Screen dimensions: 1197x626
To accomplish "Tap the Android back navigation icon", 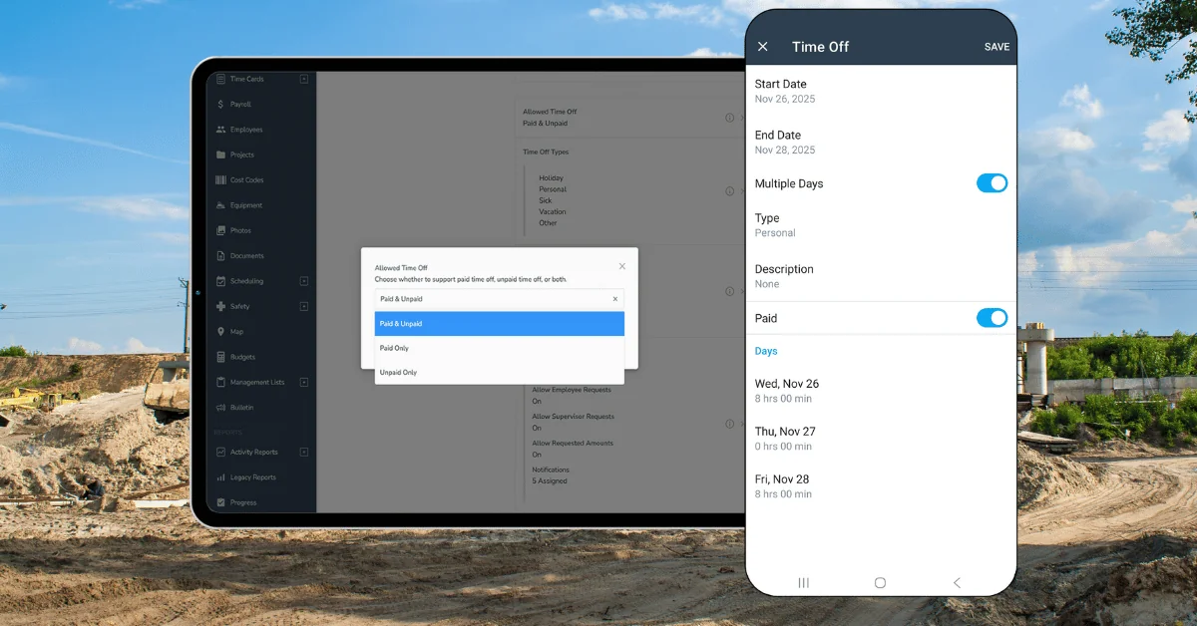I will [x=957, y=582].
